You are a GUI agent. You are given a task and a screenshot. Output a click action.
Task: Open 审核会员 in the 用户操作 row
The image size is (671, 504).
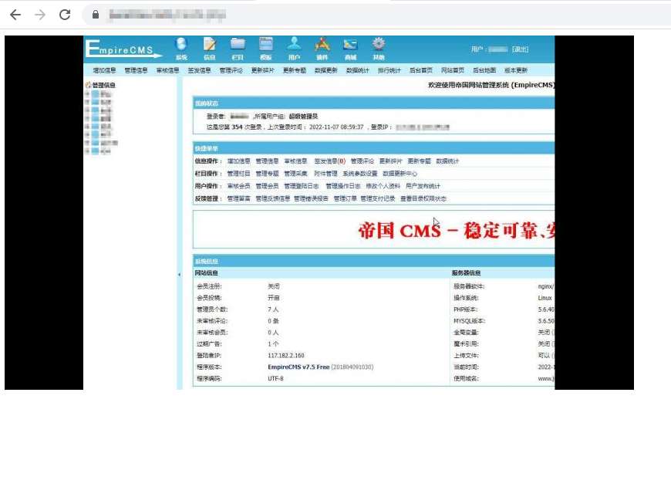(239, 186)
